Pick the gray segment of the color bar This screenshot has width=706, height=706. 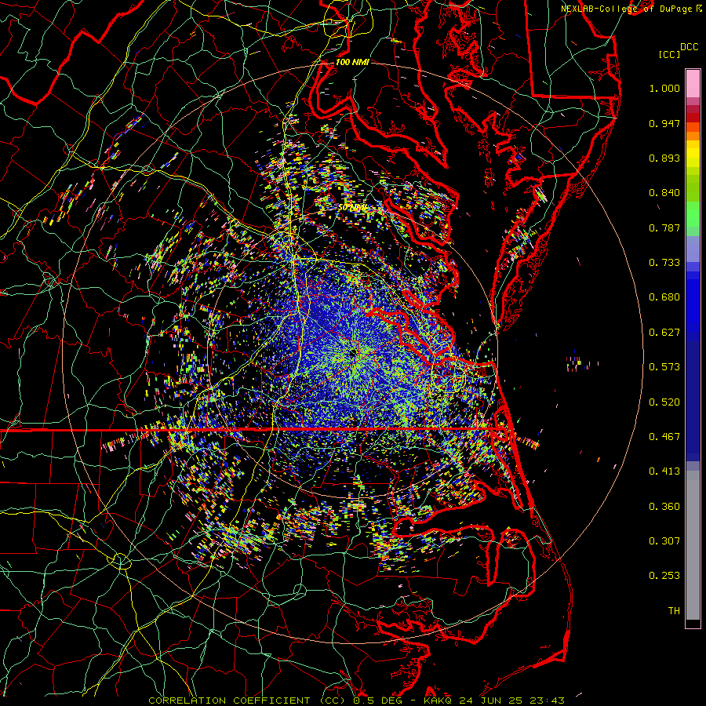[x=693, y=545]
